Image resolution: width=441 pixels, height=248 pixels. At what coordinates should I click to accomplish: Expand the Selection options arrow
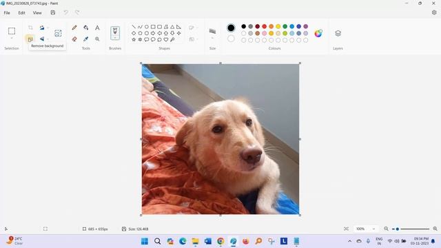pos(12,38)
